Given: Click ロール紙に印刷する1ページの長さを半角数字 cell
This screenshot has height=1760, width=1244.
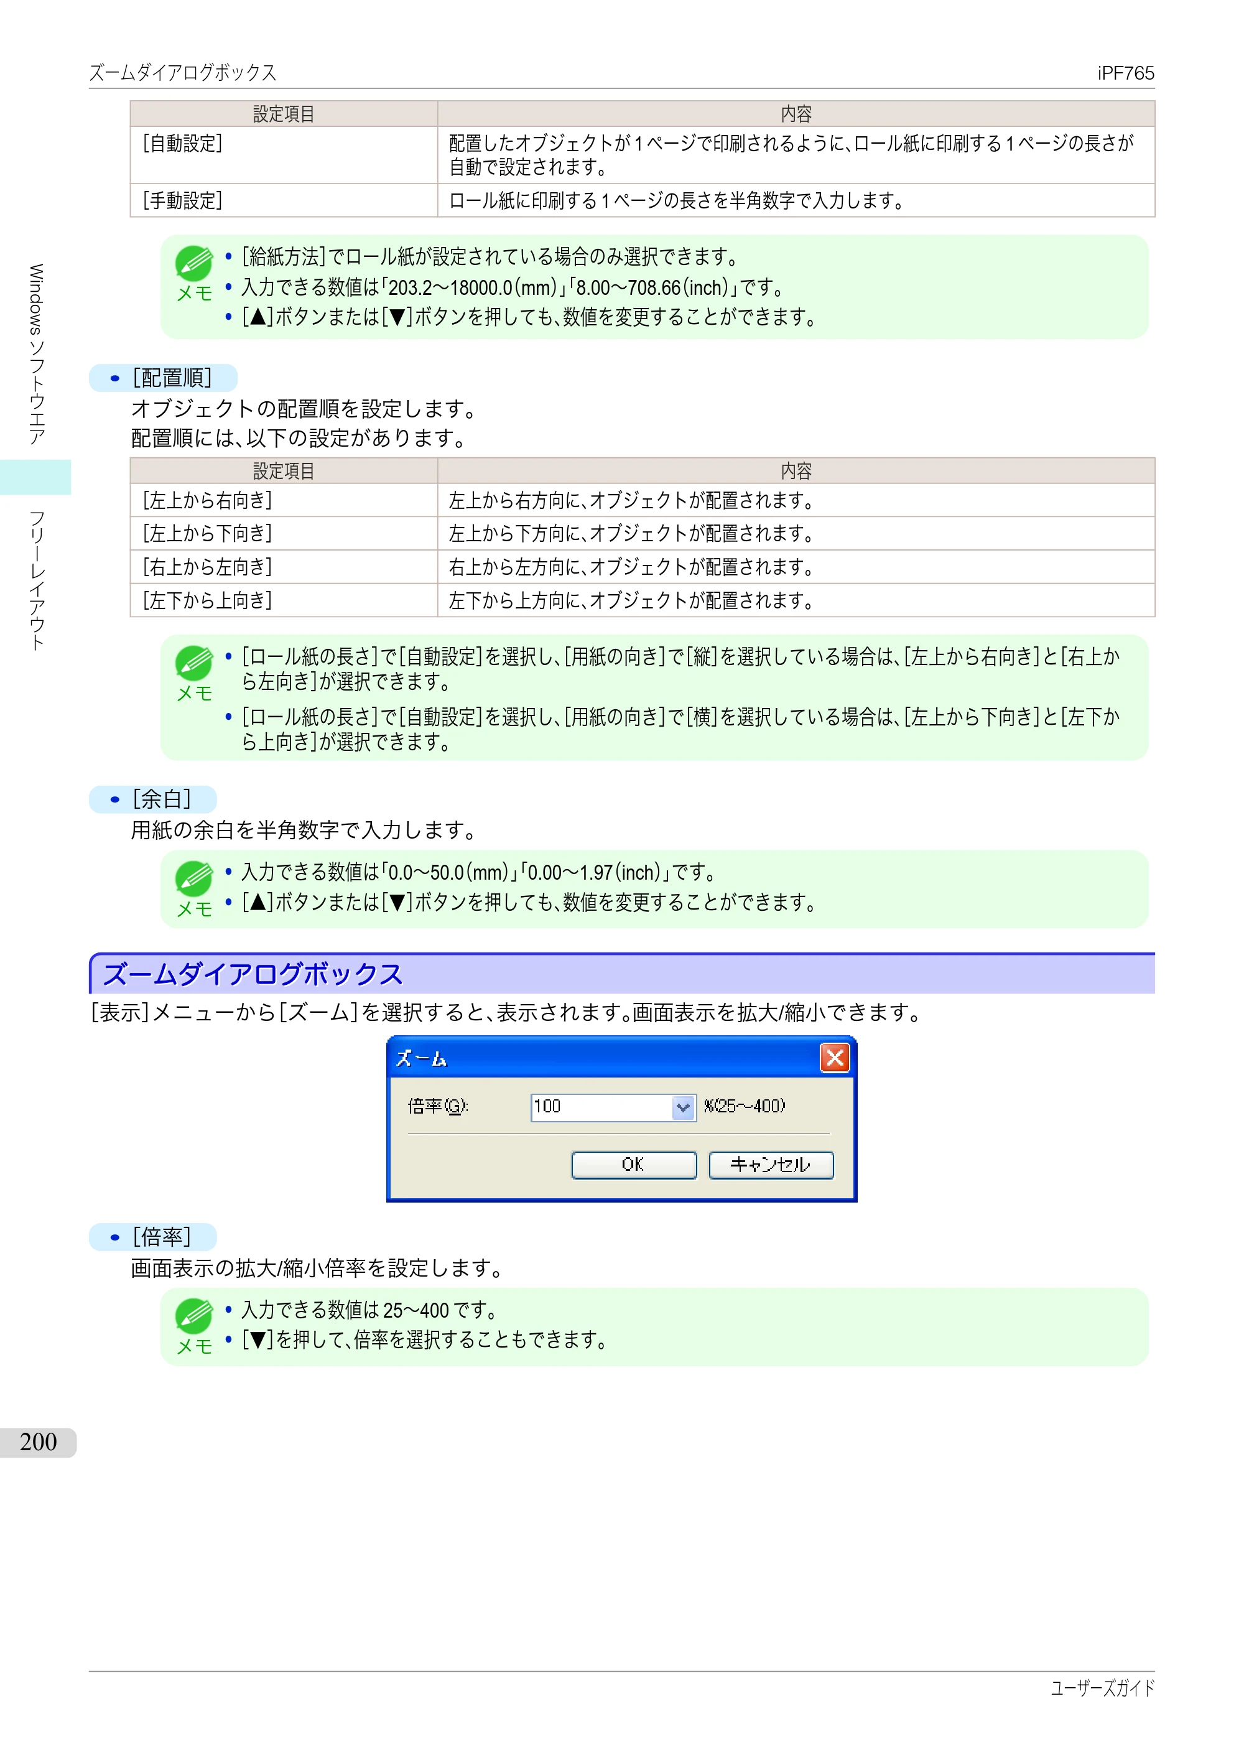Looking at the screenshot, I should pos(796,201).
